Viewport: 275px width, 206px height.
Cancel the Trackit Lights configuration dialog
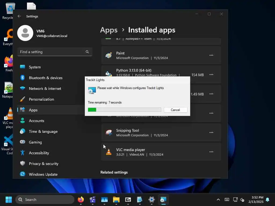click(175, 110)
